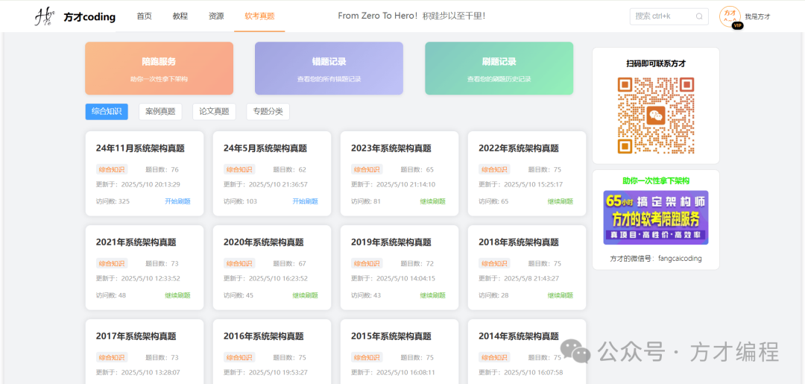This screenshot has height=384, width=805.
Task: Click the 扫码即可联系方才 heading
Action: pos(656,63)
